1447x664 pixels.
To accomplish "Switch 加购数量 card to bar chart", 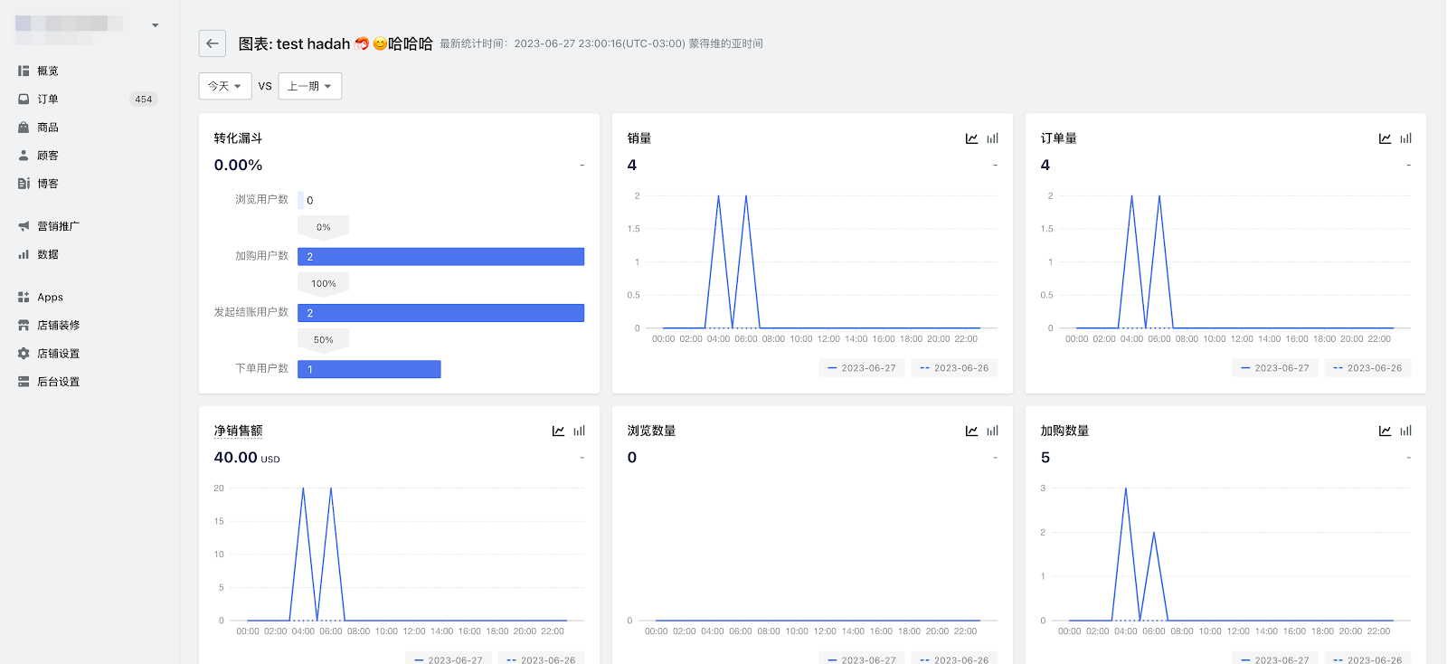I will (x=1405, y=431).
